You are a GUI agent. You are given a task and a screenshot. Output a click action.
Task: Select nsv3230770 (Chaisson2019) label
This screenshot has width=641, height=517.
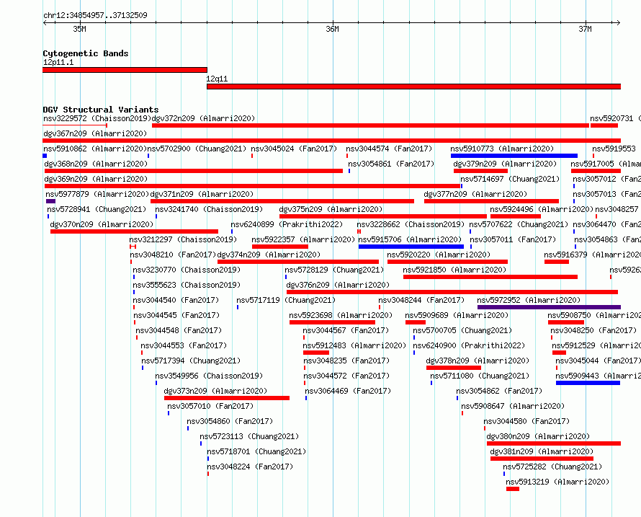[187, 270]
